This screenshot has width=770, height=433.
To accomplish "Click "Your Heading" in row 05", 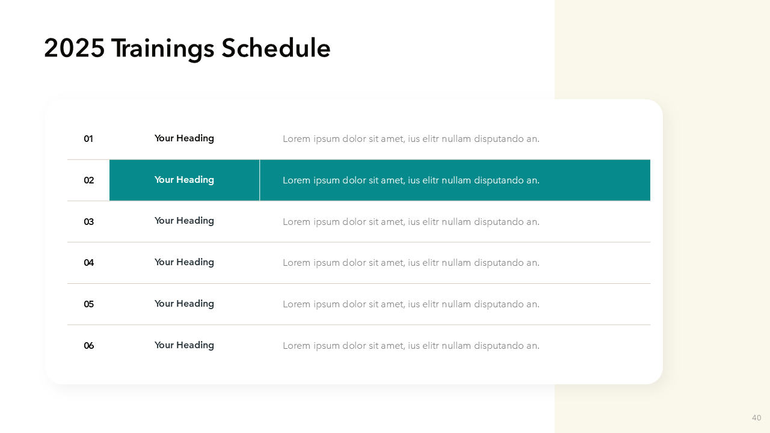I will click(184, 304).
